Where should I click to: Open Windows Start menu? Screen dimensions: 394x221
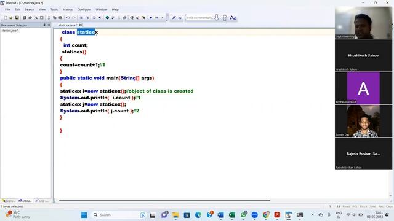[x=84, y=215]
